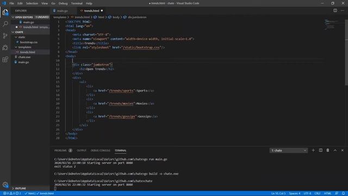Open the Go menu
Viewport: 348px width, 196px height.
(53, 3)
